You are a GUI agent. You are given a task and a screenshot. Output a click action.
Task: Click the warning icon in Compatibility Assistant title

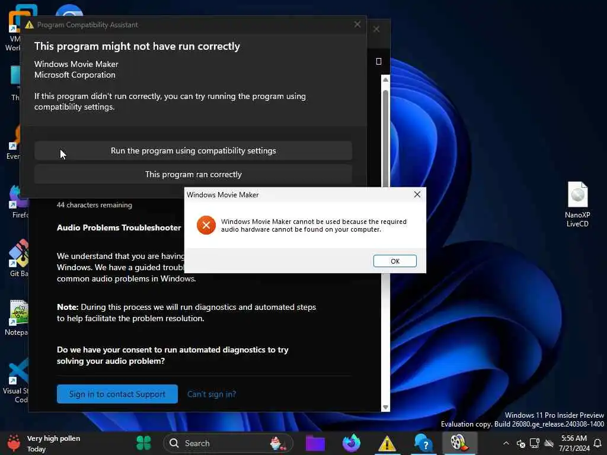29,25
